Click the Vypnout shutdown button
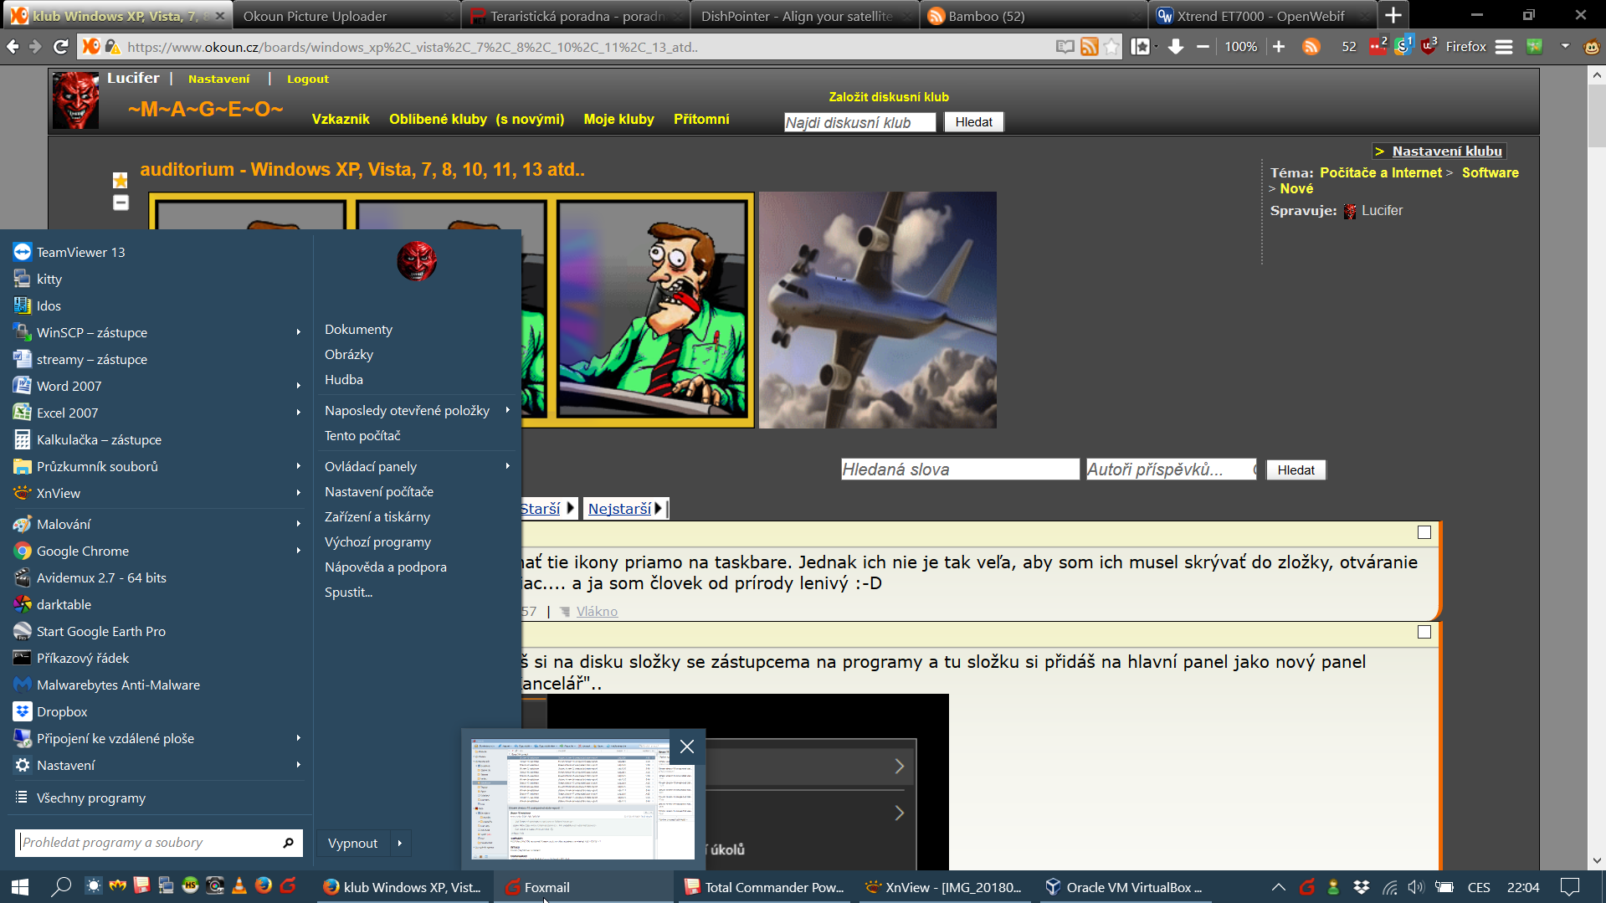The image size is (1606, 903). click(x=352, y=843)
